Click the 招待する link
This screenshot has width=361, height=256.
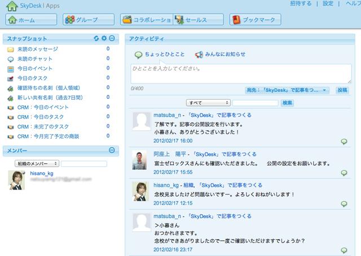[301, 3]
